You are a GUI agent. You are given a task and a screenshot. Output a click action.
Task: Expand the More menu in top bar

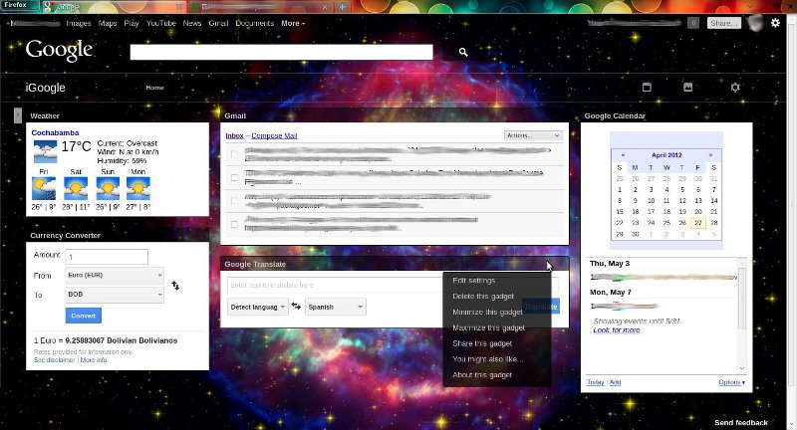[x=293, y=23]
